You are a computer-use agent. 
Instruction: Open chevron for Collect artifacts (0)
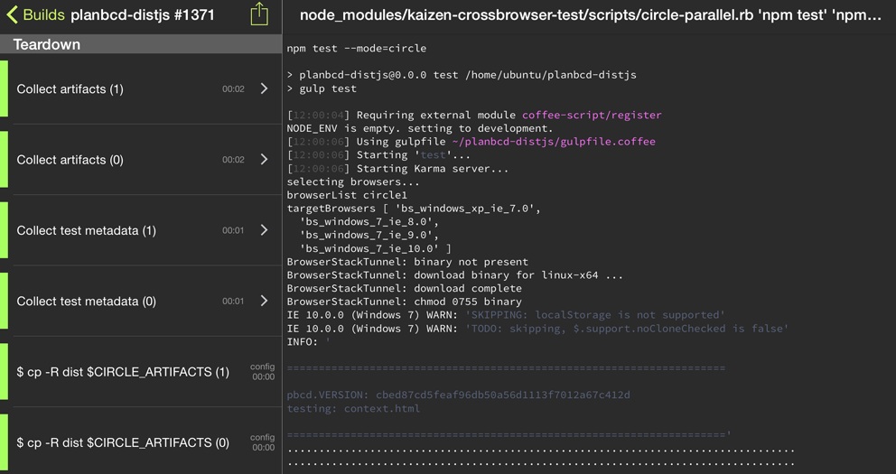[264, 159]
